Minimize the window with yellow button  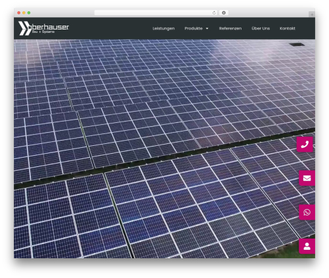24,12
